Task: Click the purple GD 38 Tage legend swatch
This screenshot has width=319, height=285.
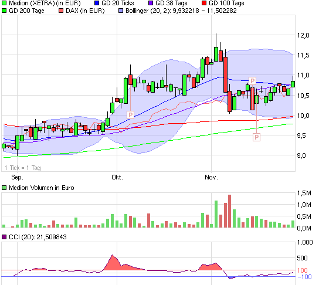Action: [151, 3]
